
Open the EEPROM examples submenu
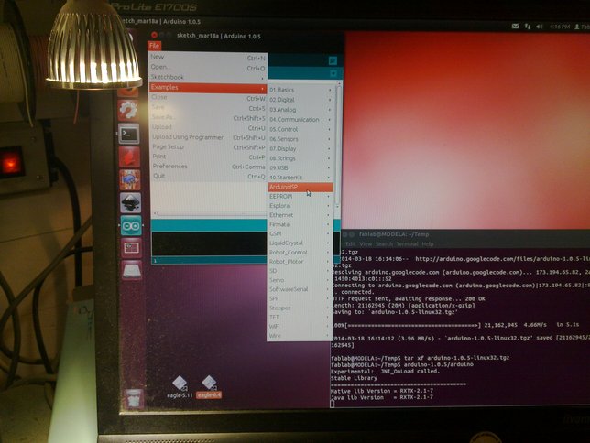(x=300, y=196)
